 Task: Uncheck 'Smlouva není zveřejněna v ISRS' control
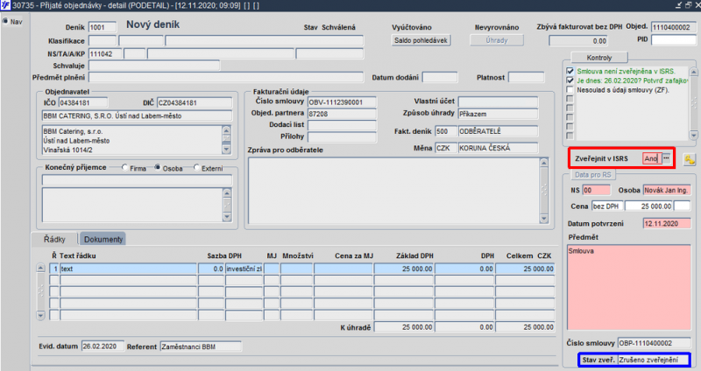(x=570, y=71)
